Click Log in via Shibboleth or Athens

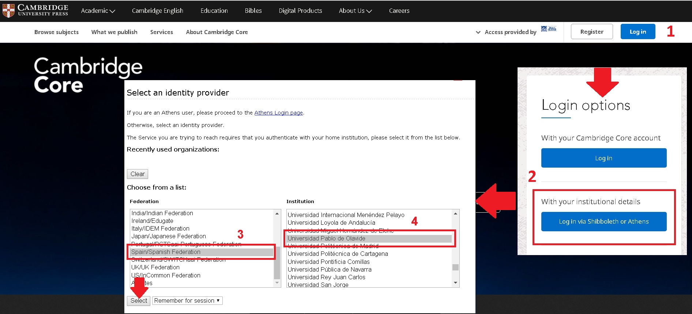coord(604,221)
